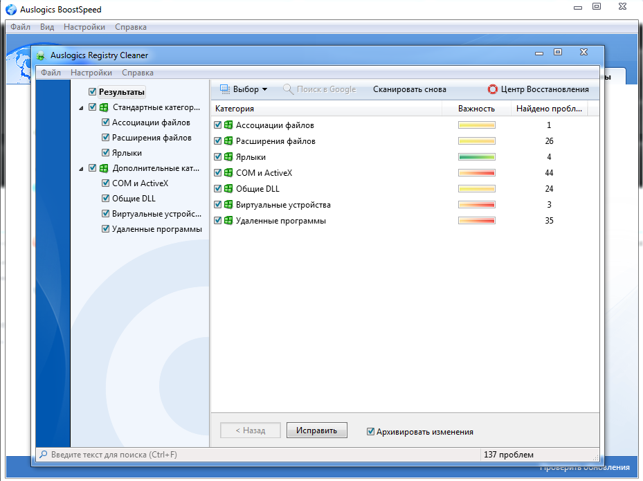The image size is (643, 481).
Task: Click the green icon of Удаленные программы row
Action: [228, 221]
